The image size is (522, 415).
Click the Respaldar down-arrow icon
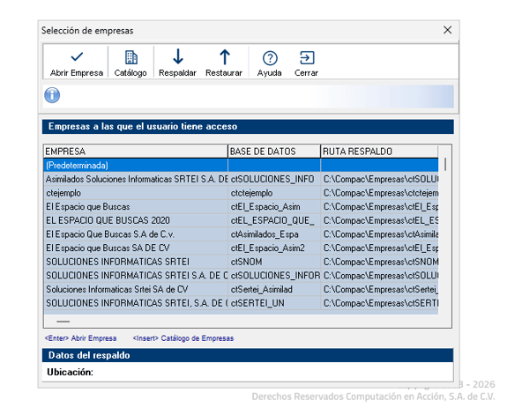click(178, 57)
